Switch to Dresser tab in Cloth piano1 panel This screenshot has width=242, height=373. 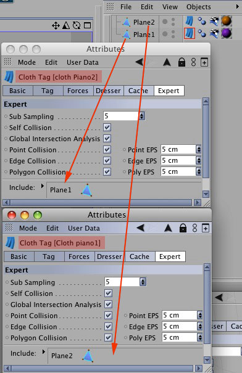pos(109,256)
